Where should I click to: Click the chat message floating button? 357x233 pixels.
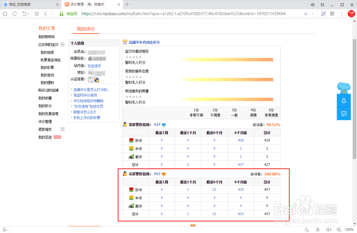coord(344,113)
